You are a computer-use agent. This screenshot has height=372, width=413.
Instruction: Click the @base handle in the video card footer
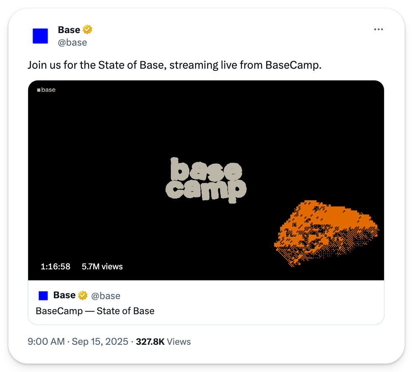pyautogui.click(x=106, y=296)
